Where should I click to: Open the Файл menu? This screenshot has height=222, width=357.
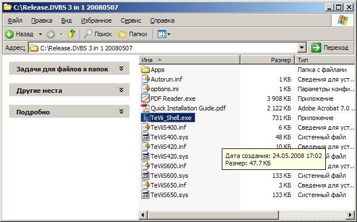tap(15, 20)
